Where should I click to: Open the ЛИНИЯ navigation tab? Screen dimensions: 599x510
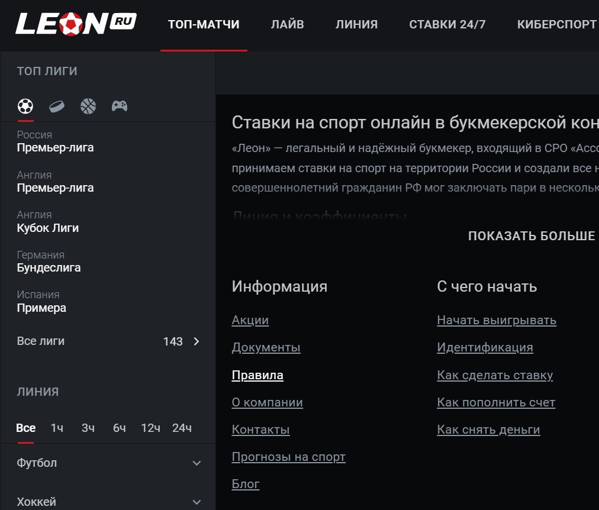(x=356, y=24)
